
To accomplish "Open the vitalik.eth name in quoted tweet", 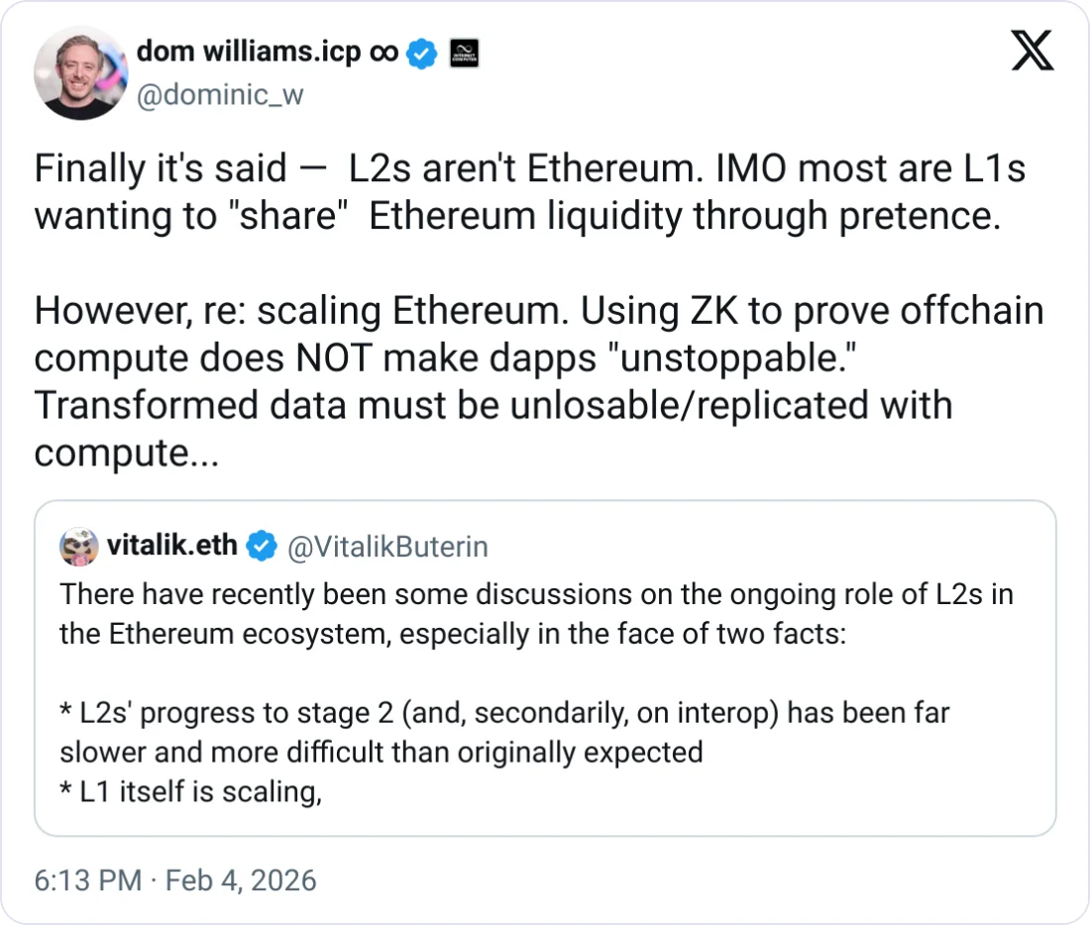I will pyautogui.click(x=170, y=546).
